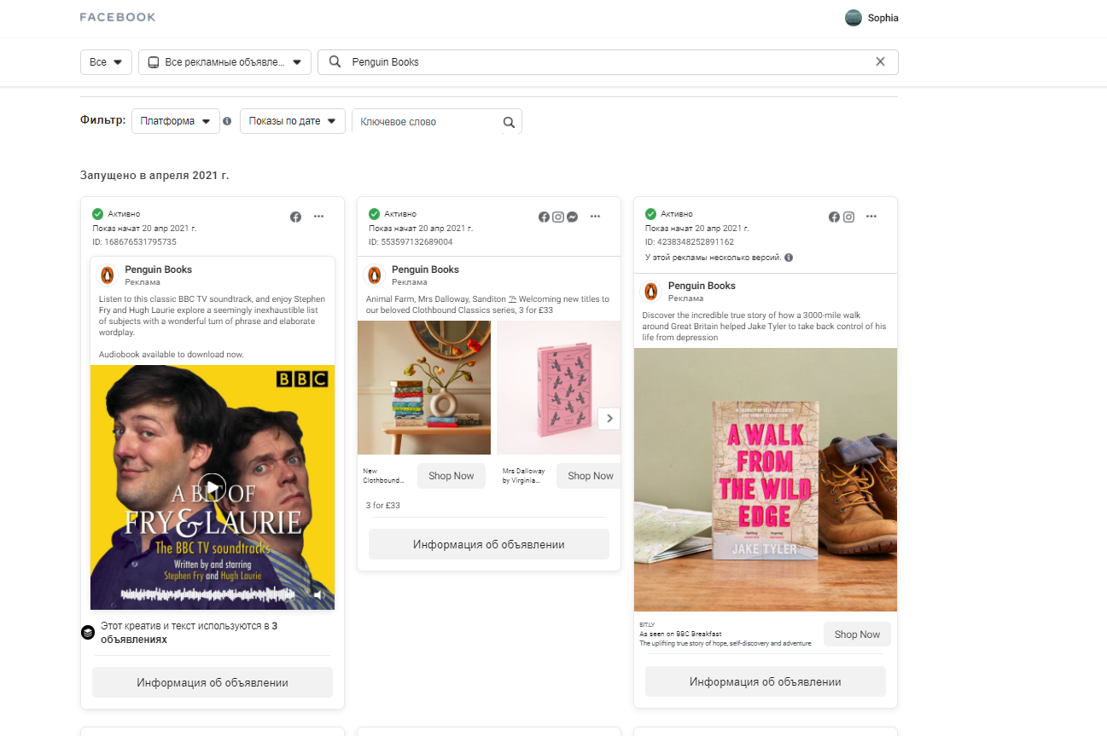Mute the Fry & Laurie video sound
The width and height of the screenshot is (1107, 736).
click(318, 594)
